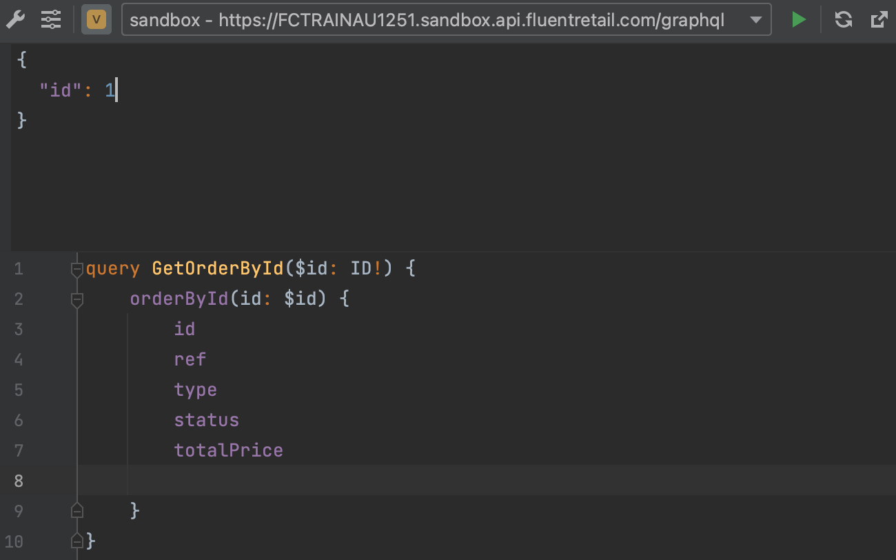
Task: Click the fold end marker on line 9
Action: (x=77, y=511)
